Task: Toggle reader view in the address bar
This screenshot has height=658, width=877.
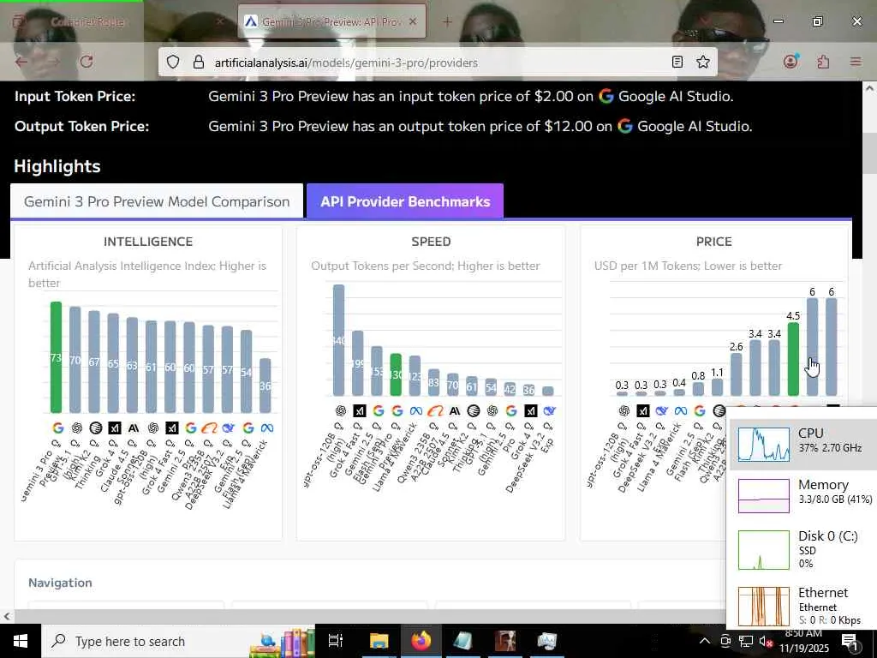Action: (677, 62)
